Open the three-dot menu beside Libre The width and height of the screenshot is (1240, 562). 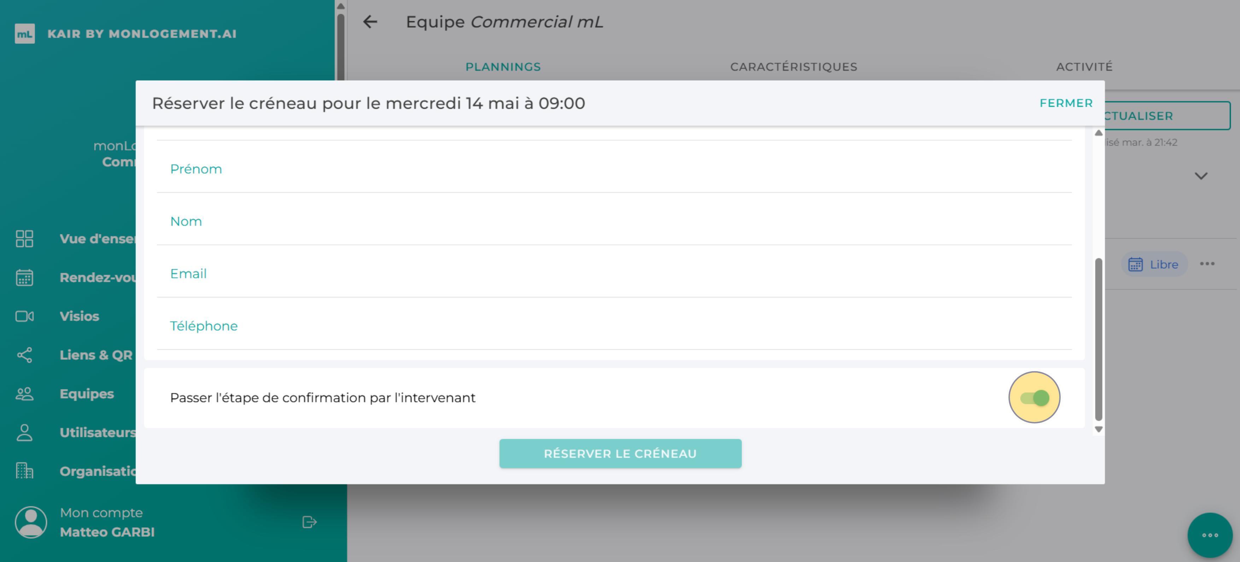tap(1208, 264)
